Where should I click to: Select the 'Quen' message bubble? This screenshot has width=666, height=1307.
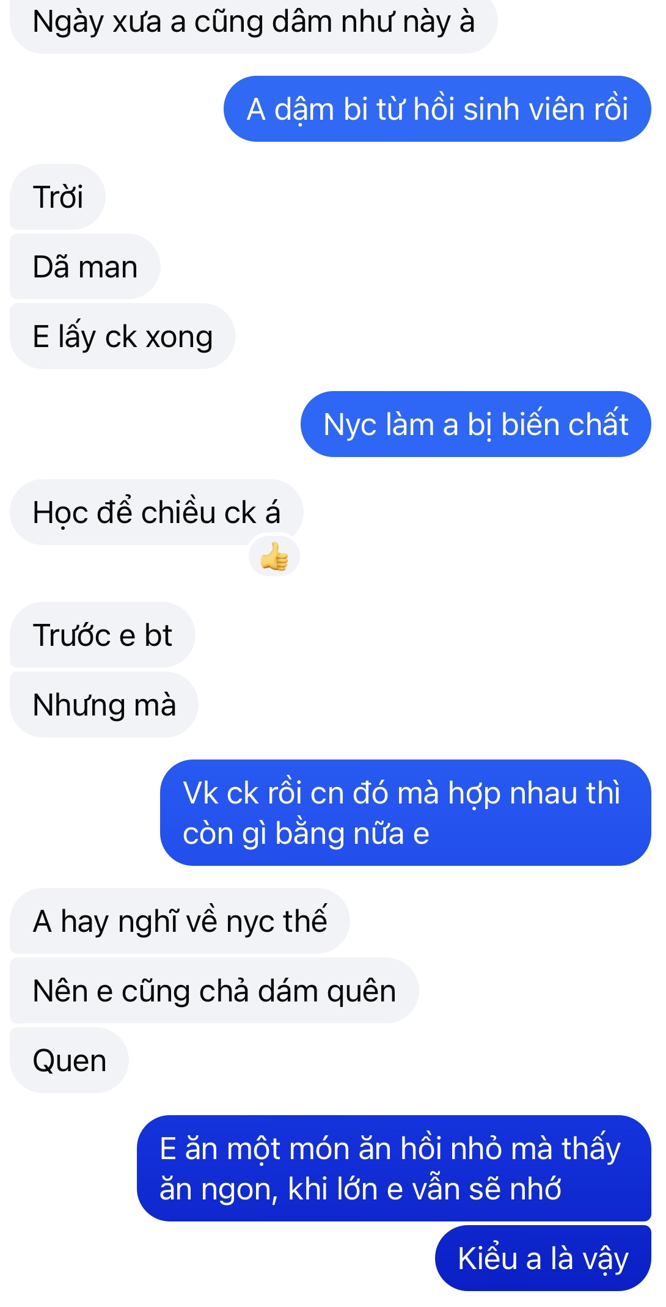click(69, 1060)
